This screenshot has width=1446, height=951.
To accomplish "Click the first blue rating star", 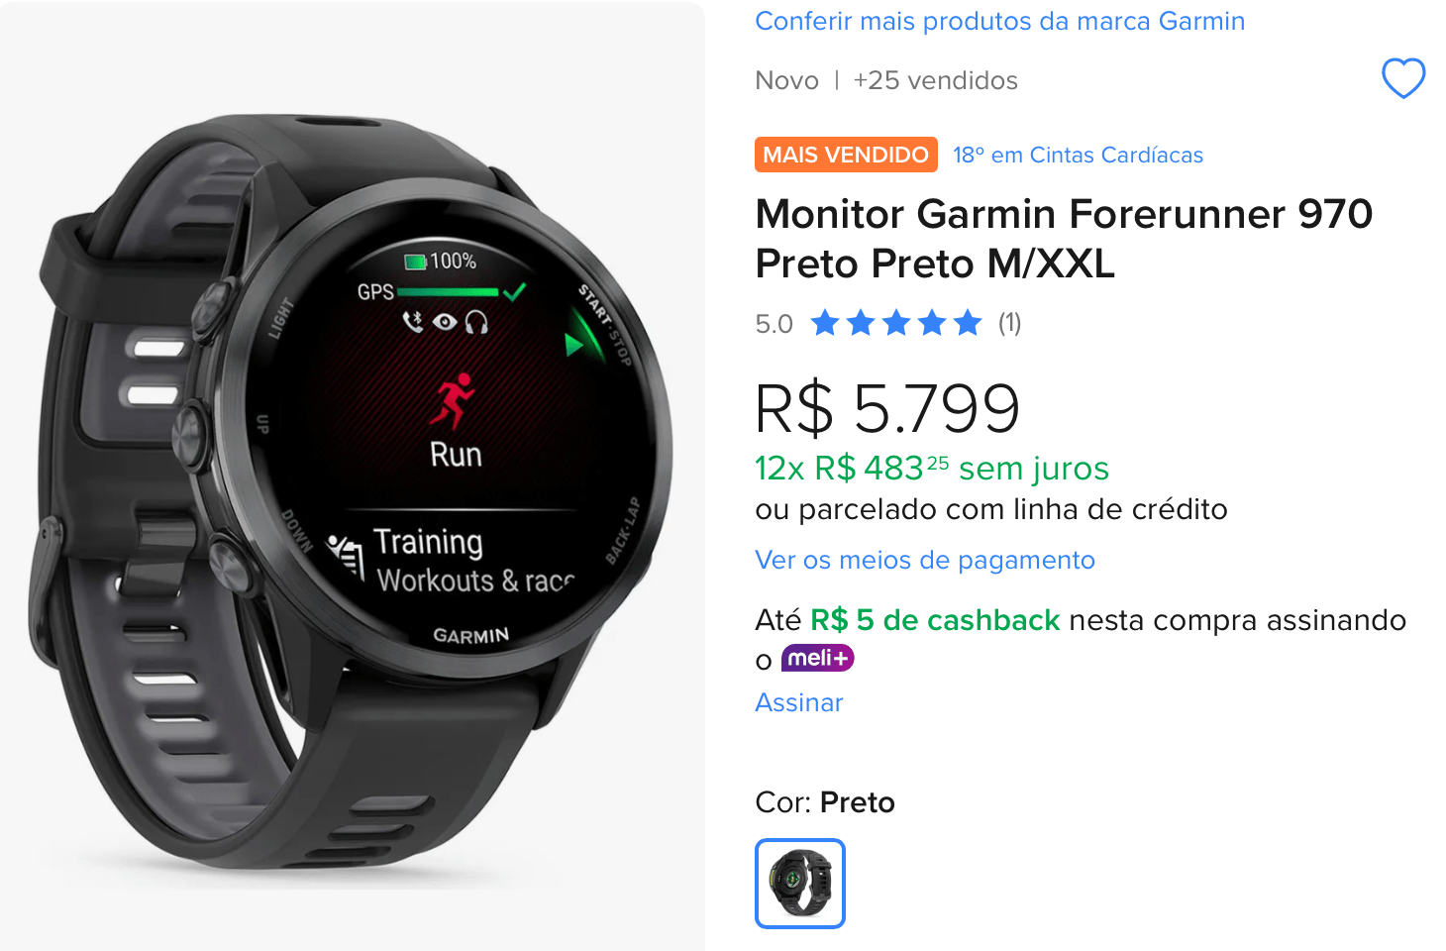I will coord(825,323).
